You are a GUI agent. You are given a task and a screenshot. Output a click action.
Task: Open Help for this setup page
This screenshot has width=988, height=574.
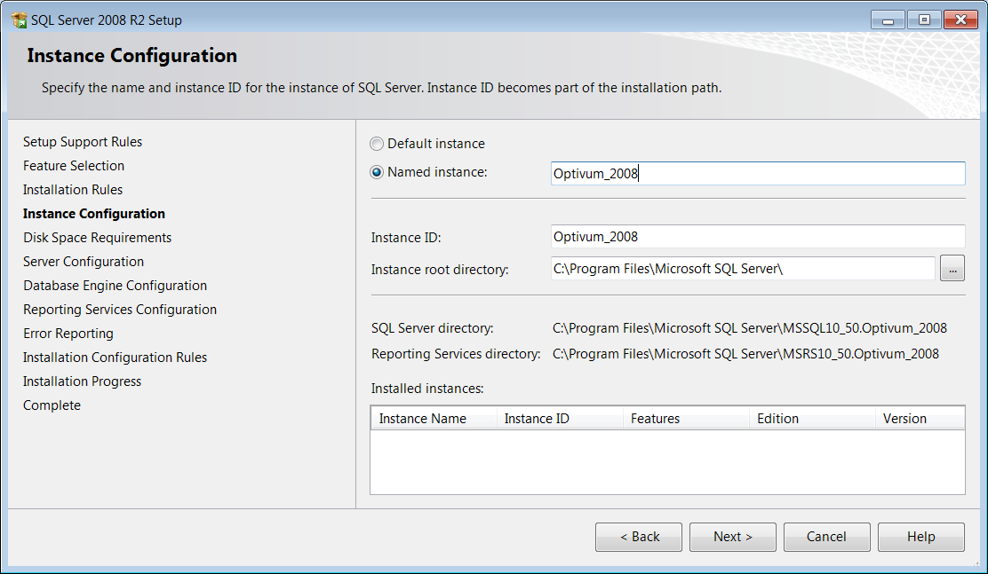pos(921,537)
